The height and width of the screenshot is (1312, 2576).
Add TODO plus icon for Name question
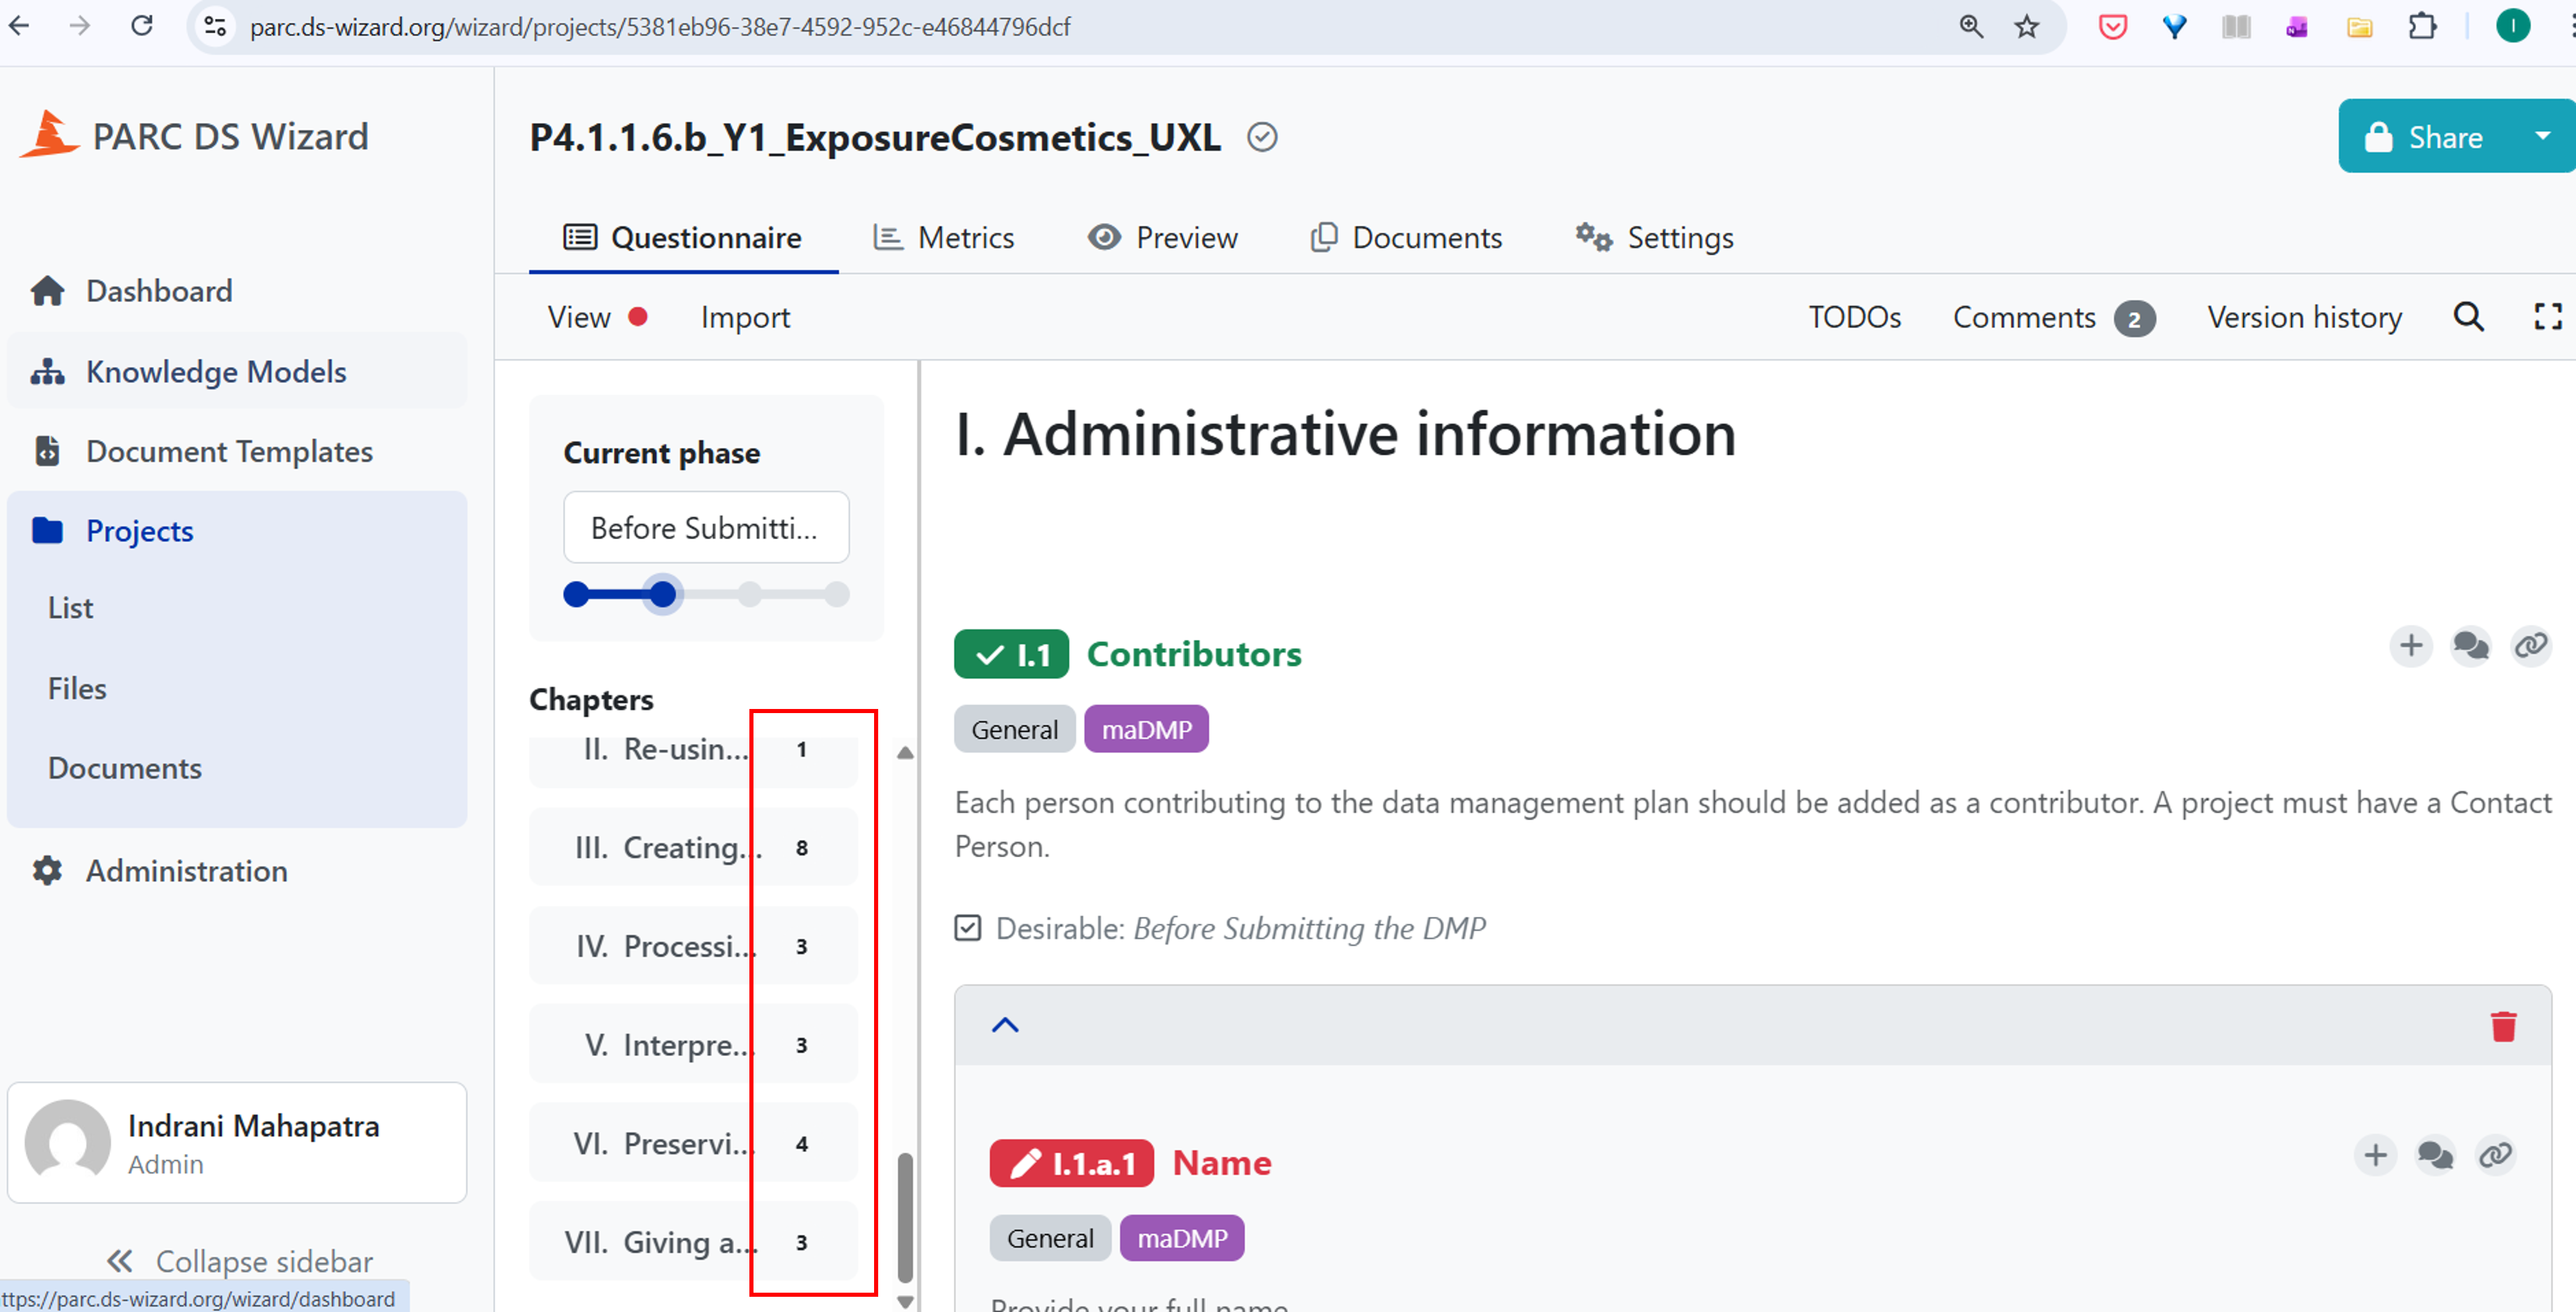[2375, 1155]
